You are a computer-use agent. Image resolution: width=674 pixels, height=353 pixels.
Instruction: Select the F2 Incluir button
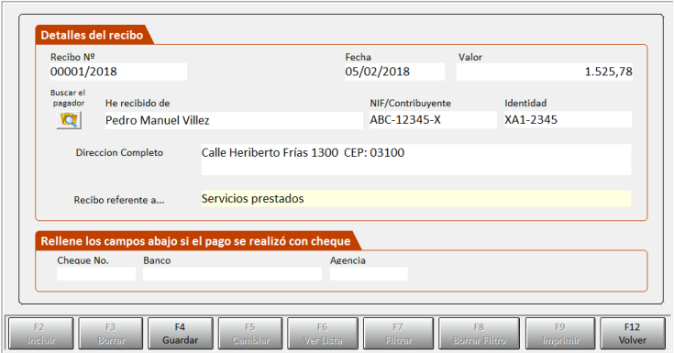point(41,333)
